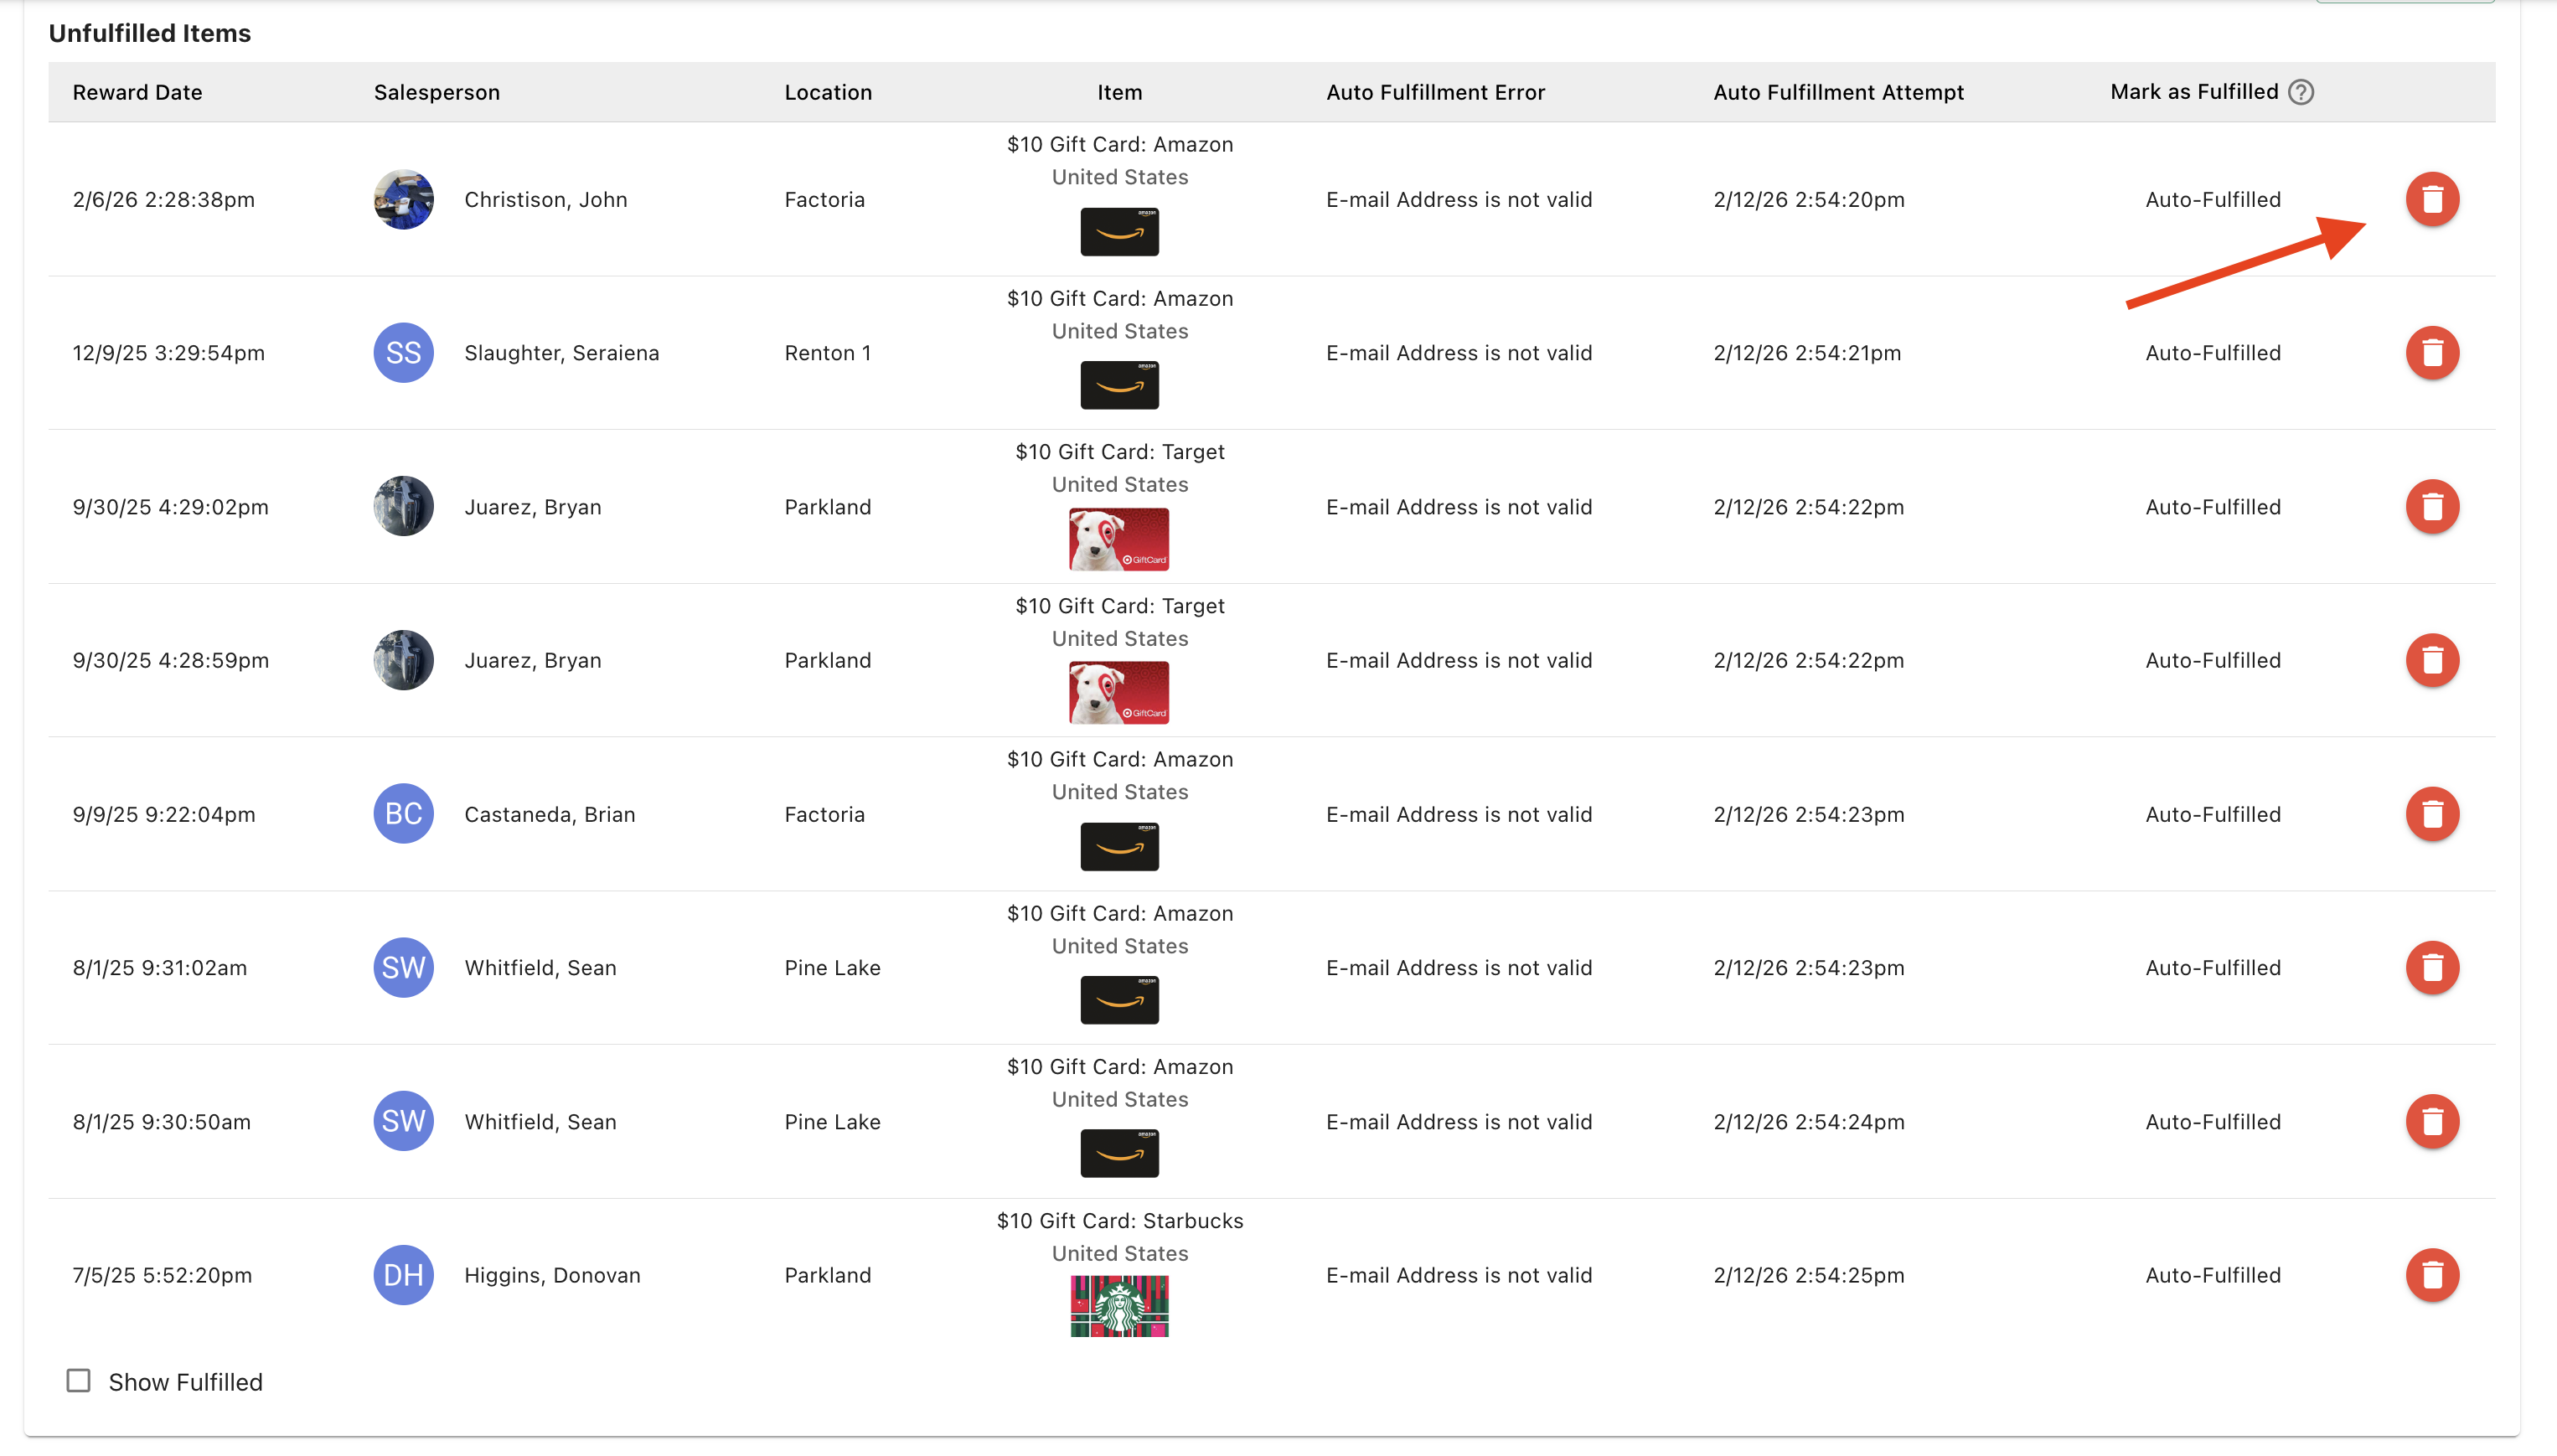Click Christison, John's profile photo
The width and height of the screenshot is (2557, 1456).
(x=403, y=199)
